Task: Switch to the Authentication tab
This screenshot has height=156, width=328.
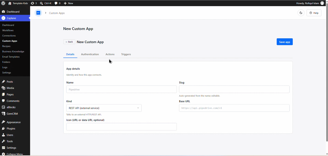Action: coord(90,54)
